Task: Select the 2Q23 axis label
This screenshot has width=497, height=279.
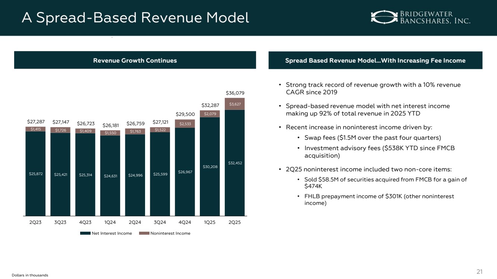Action: click(35, 222)
